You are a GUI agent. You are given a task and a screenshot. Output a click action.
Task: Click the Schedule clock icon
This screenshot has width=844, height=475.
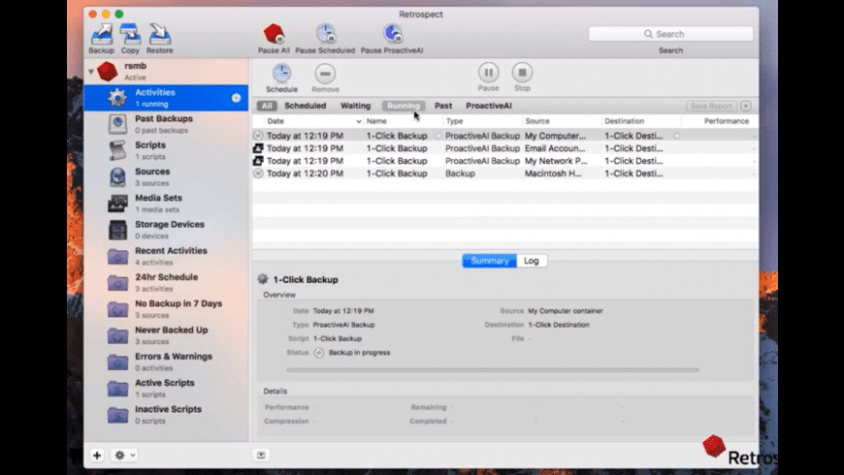point(281,73)
